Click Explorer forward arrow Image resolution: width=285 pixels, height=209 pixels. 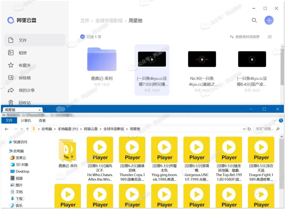[15, 129]
